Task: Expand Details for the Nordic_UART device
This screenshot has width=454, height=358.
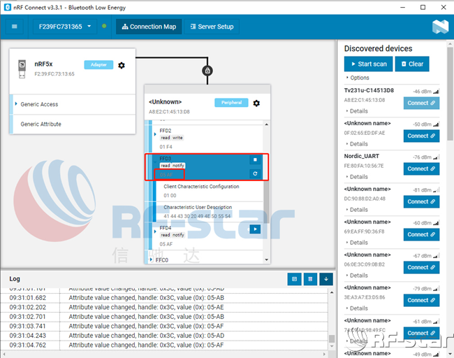Action: [x=358, y=177]
